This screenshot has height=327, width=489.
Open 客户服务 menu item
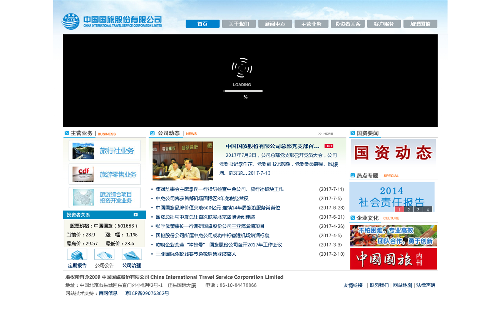tap(384, 24)
